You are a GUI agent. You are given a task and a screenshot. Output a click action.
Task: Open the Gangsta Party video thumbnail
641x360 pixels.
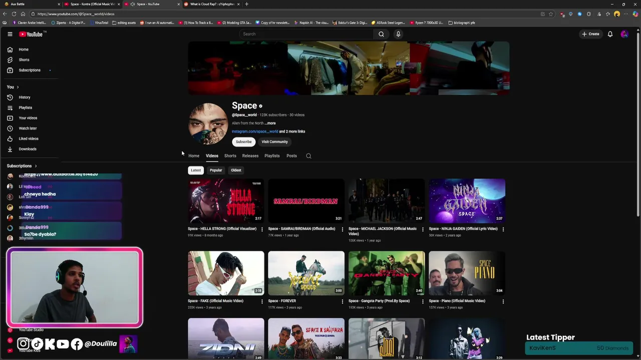tap(387, 273)
